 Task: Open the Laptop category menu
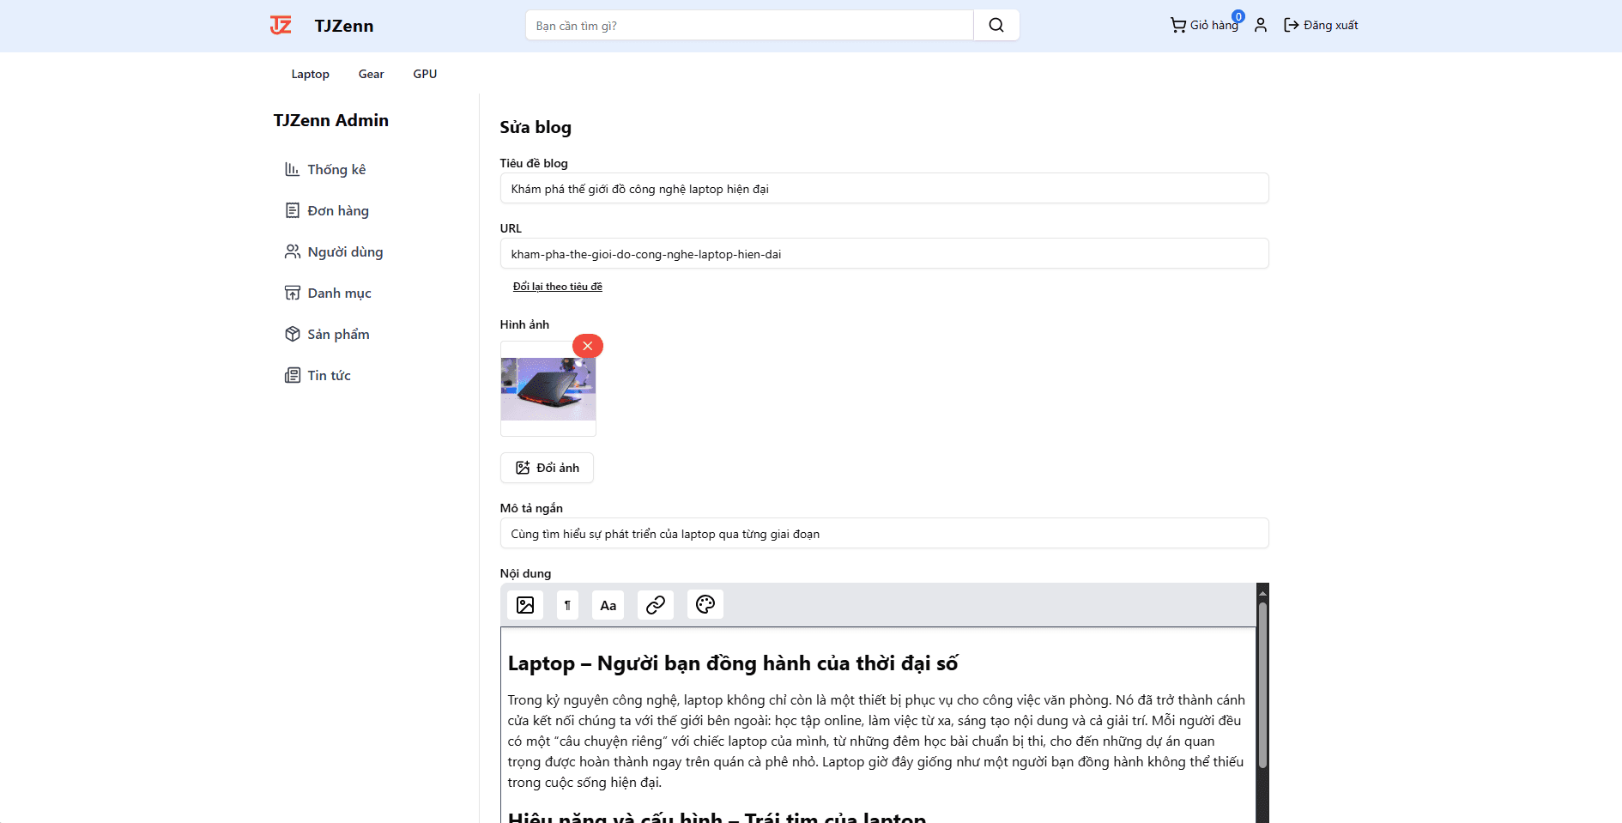310,74
